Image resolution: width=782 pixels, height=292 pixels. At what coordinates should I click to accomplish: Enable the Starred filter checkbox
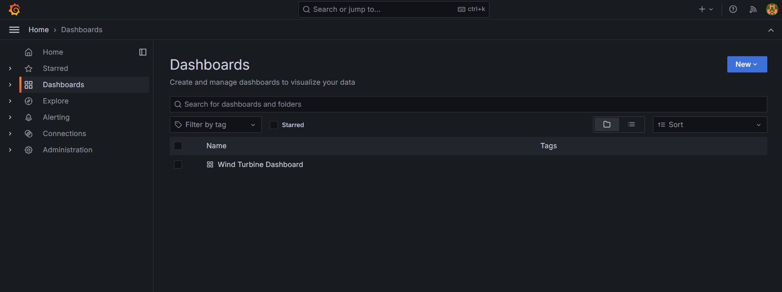click(x=274, y=125)
